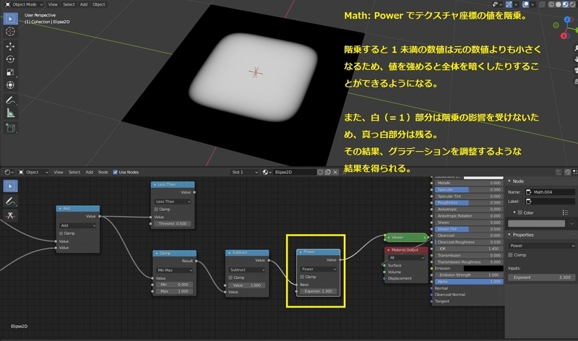Click the X axis on navigation gizmo
Image resolution: width=578 pixels, height=341 pixels.
[x=564, y=35]
